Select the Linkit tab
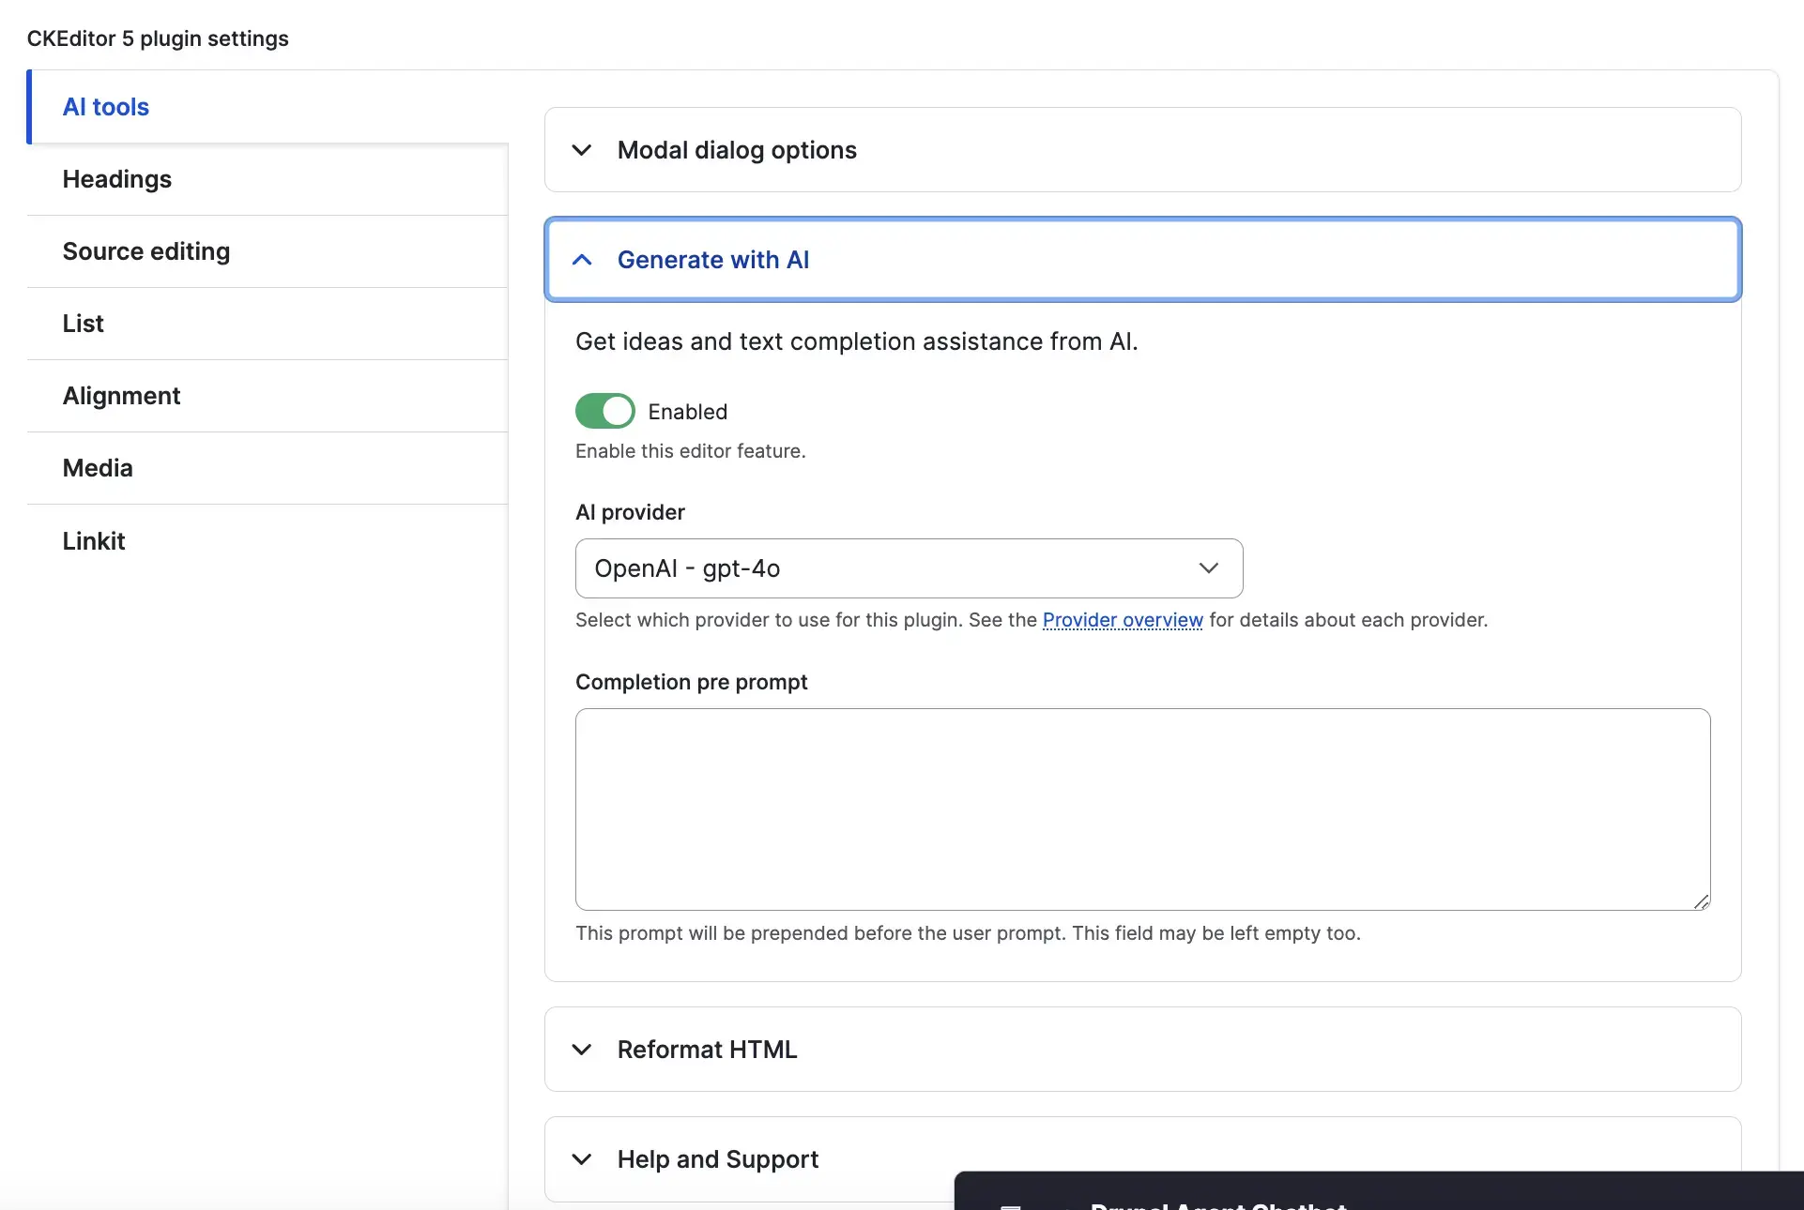Image resolution: width=1804 pixels, height=1210 pixels. (94, 541)
